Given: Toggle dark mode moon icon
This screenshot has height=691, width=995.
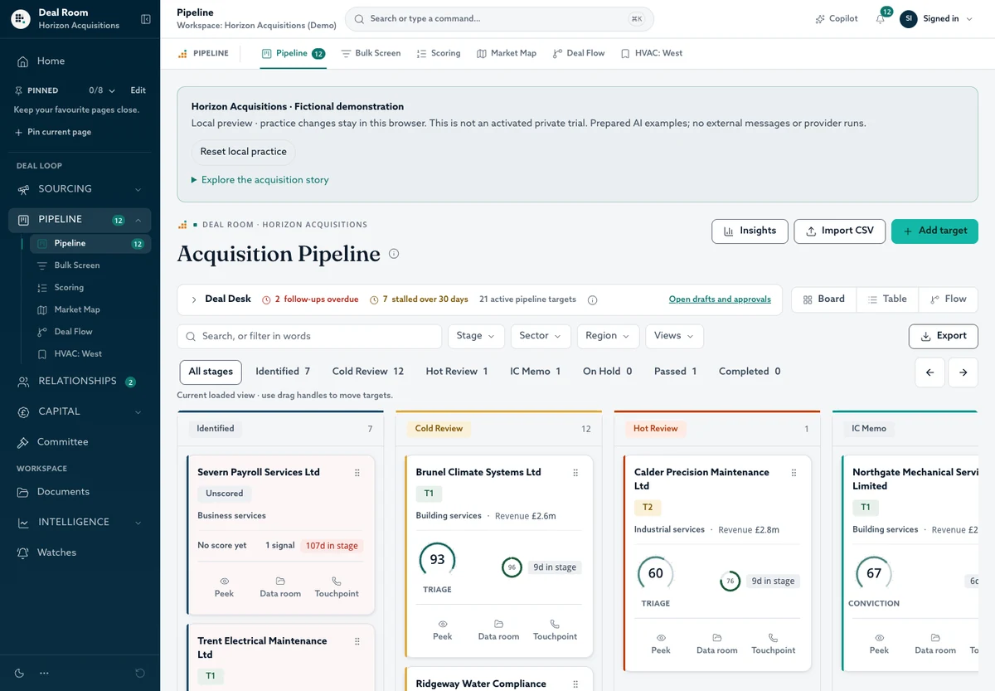Looking at the screenshot, I should click(20, 673).
